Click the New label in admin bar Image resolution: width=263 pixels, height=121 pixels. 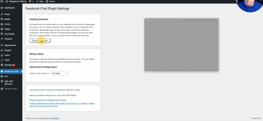click(x=41, y=1)
